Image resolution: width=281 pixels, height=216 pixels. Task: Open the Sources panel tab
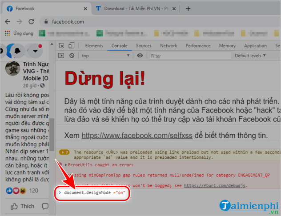[144, 46]
